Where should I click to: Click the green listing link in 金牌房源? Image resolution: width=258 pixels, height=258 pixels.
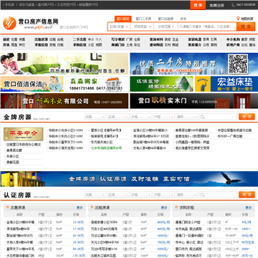(x=106, y=148)
